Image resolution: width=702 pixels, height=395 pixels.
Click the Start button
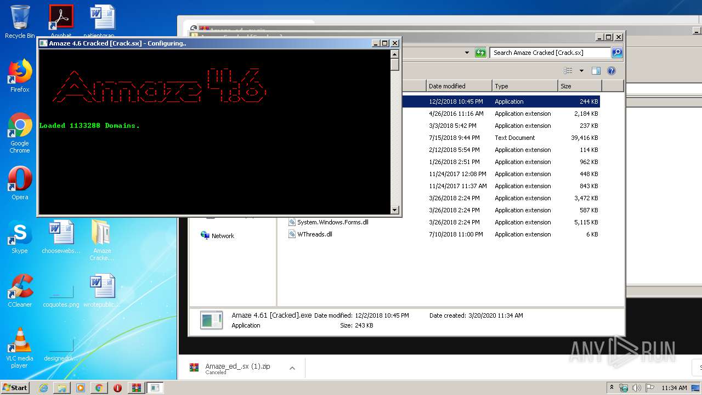pos(15,388)
